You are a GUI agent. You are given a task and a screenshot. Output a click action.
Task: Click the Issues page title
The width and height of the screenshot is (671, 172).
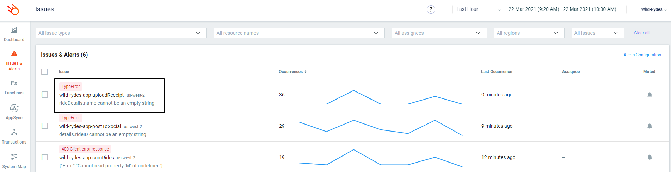pyautogui.click(x=44, y=9)
